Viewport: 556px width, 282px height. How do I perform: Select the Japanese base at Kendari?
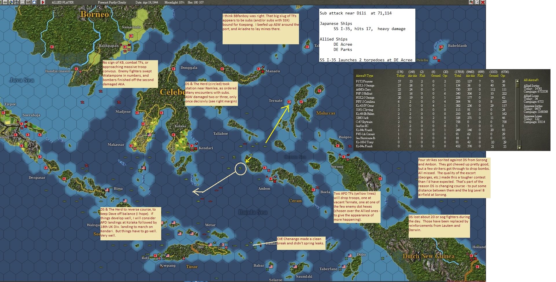(x=192, y=146)
